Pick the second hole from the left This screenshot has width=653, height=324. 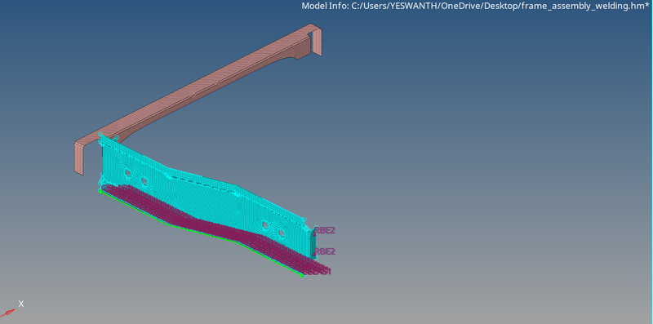click(x=144, y=181)
